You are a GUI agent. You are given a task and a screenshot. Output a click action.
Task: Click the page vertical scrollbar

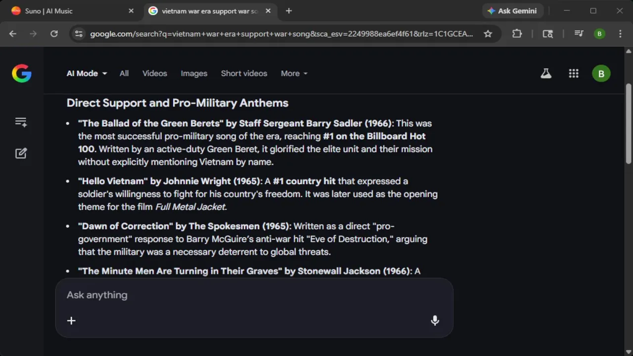click(x=629, y=124)
